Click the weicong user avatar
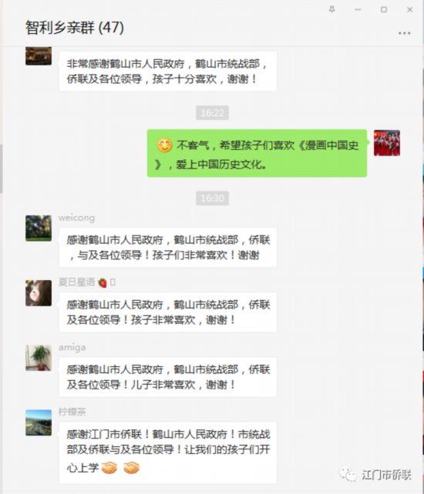Screen dimensions: 424x494 (x=39, y=229)
